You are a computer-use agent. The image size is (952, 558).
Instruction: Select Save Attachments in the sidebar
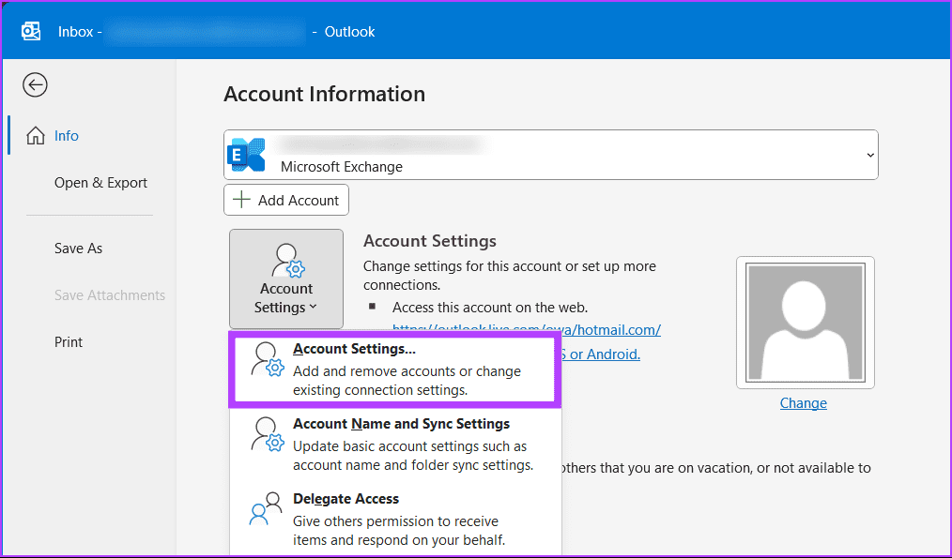pyautogui.click(x=110, y=295)
